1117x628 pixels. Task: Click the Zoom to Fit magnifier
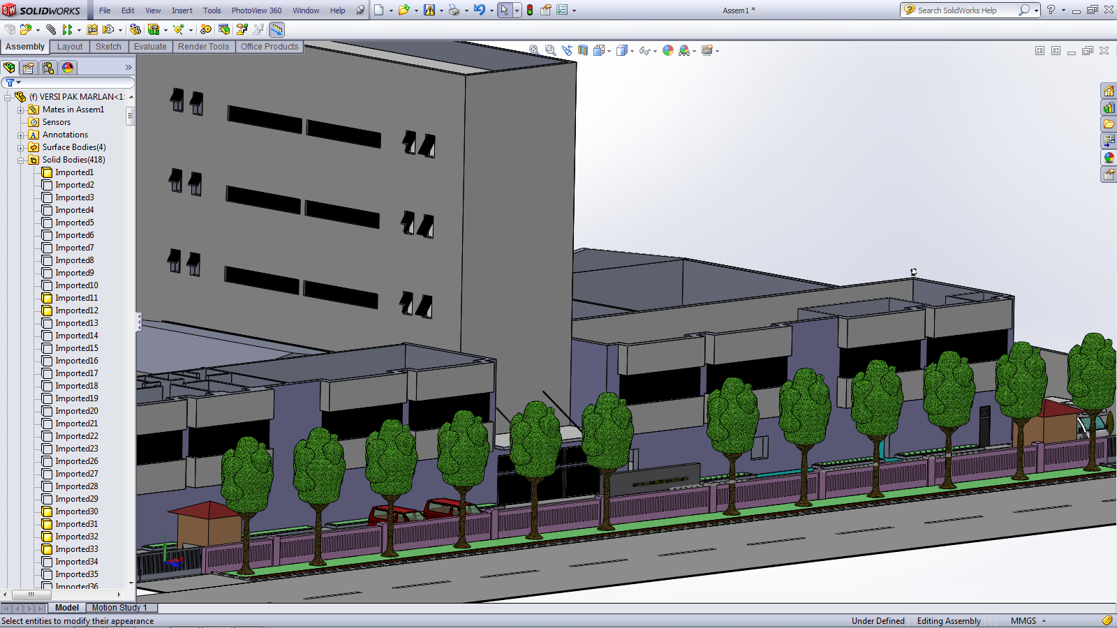pos(534,50)
